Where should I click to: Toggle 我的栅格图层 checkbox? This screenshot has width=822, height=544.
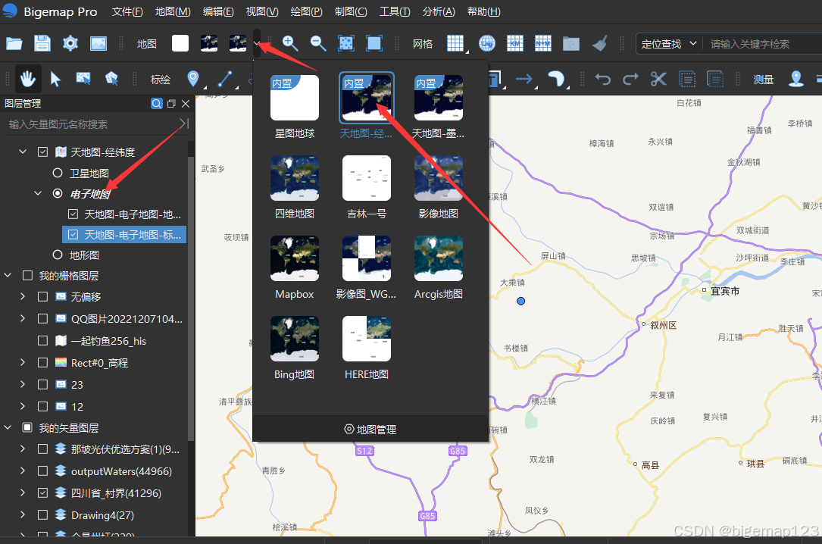(x=28, y=275)
